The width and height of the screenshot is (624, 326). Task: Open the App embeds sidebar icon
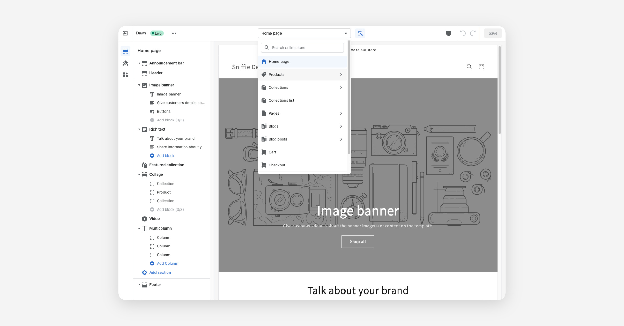tap(125, 75)
